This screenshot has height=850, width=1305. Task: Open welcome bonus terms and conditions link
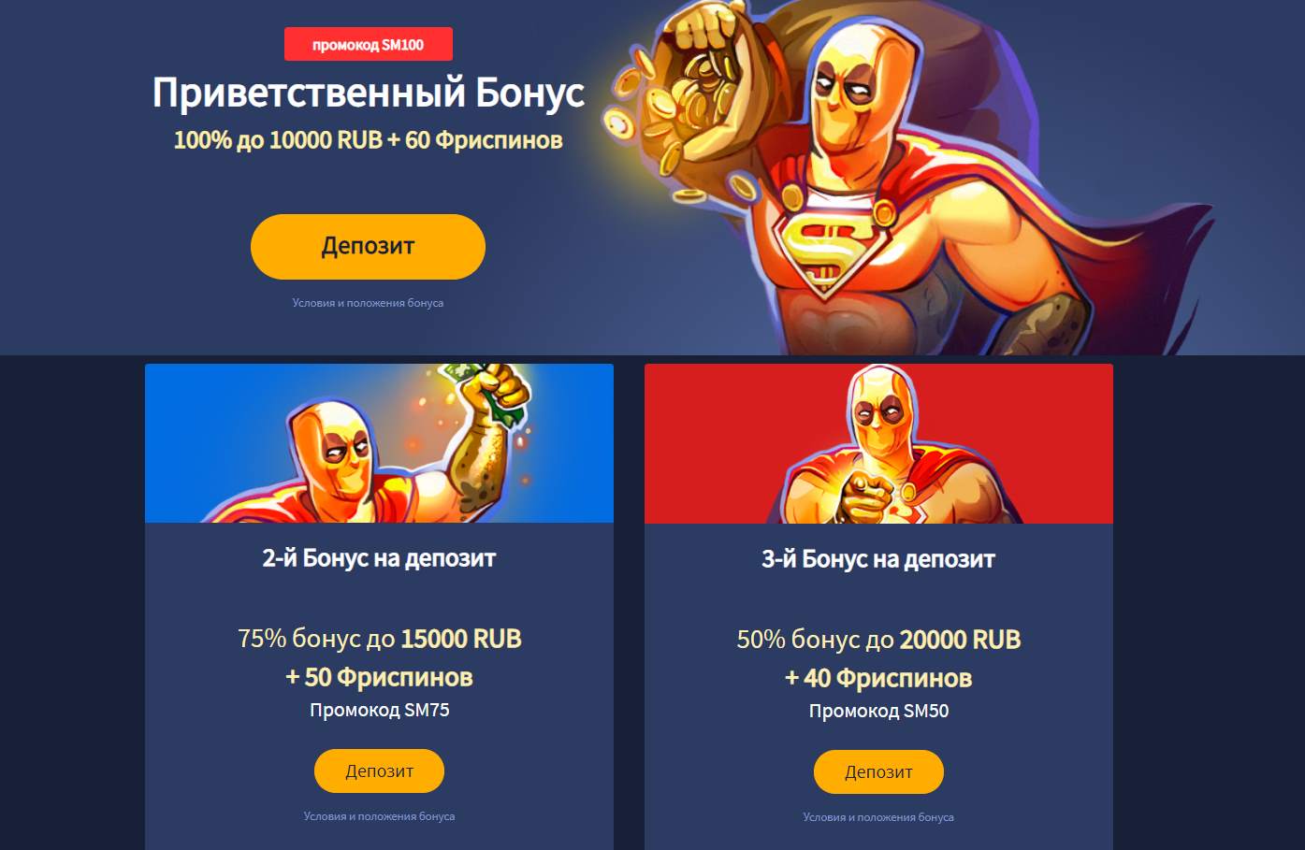pyautogui.click(x=368, y=303)
